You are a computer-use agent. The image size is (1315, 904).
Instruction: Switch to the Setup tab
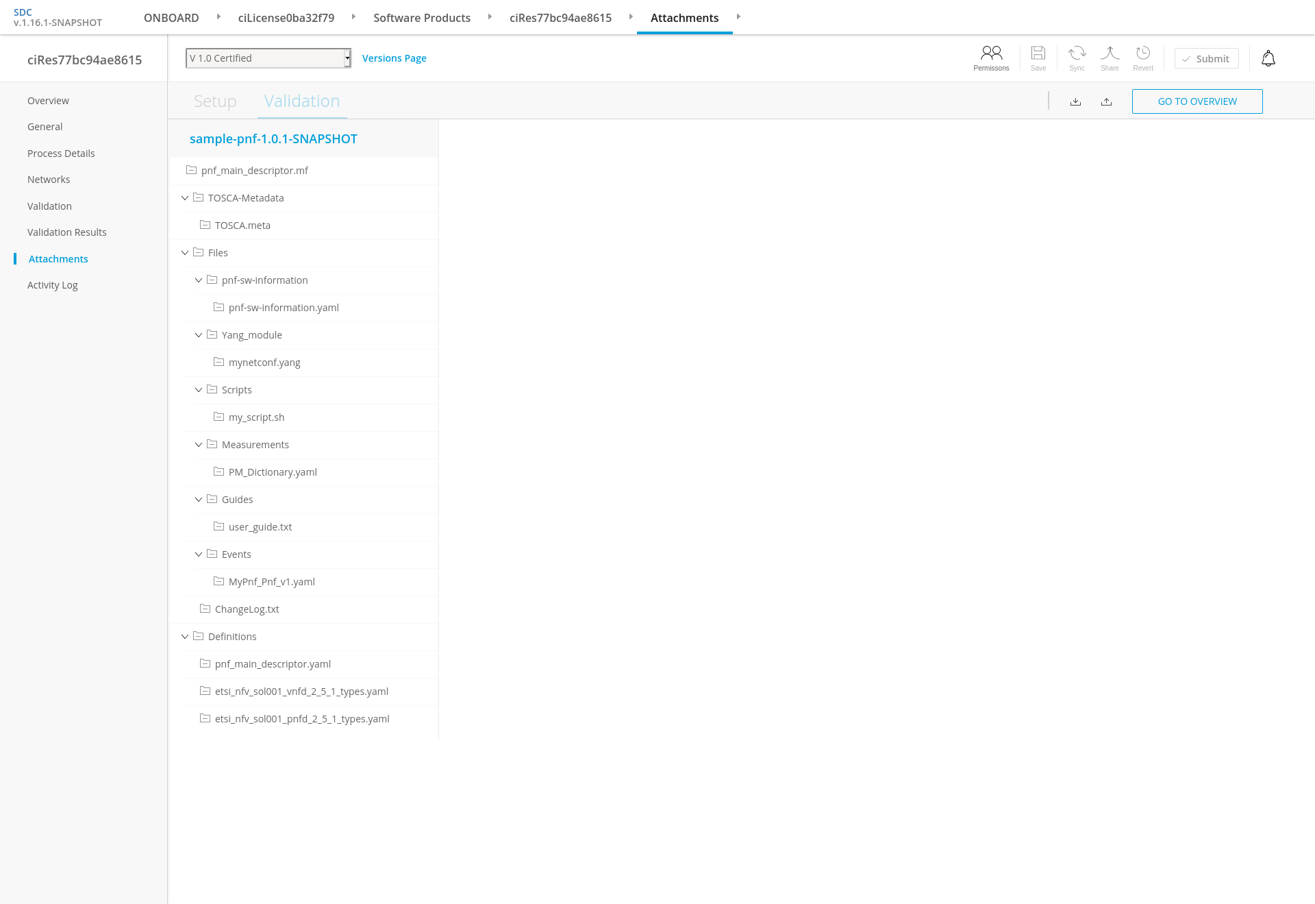pos(215,101)
